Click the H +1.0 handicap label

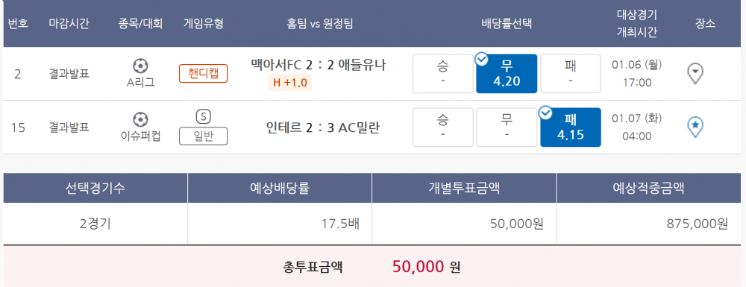click(289, 83)
